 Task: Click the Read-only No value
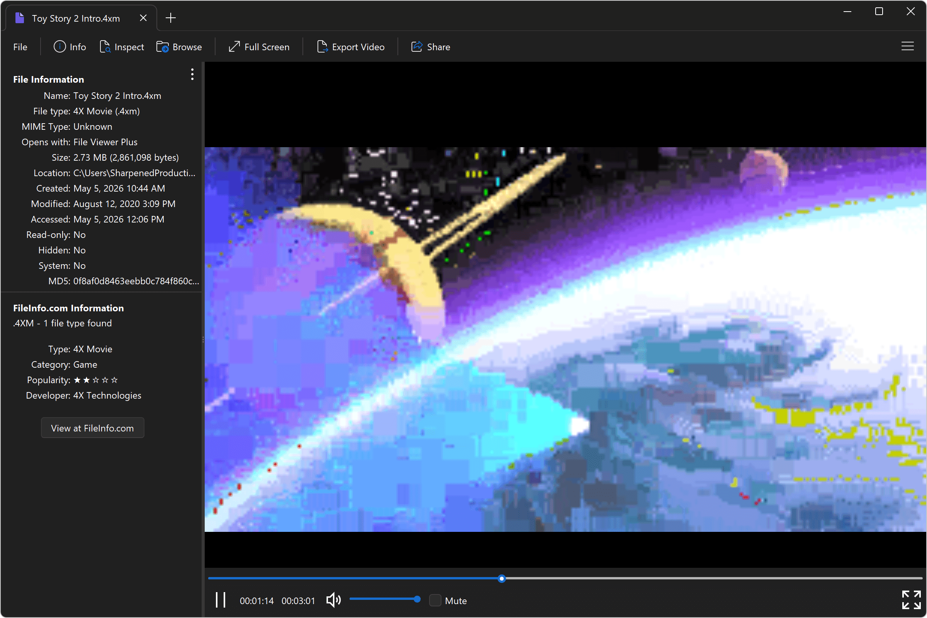79,235
